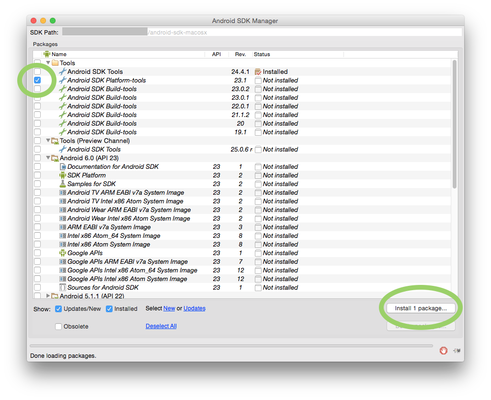Screen dimensions: 491x400
Task: Select Android SDK Build-tools 22.0.1 row
Action: 242,106
